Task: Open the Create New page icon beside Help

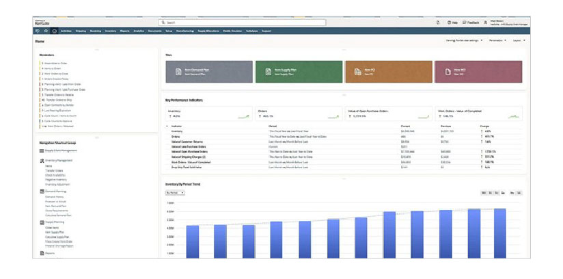Action: coord(438,23)
